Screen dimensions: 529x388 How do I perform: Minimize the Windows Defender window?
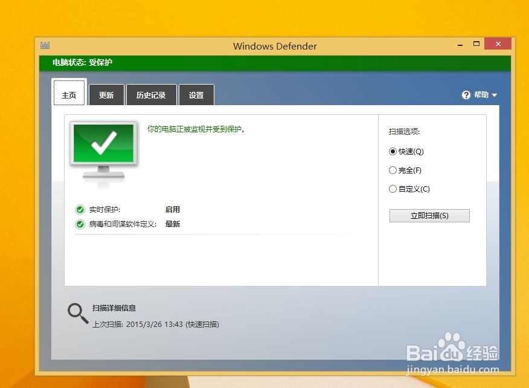coord(460,44)
